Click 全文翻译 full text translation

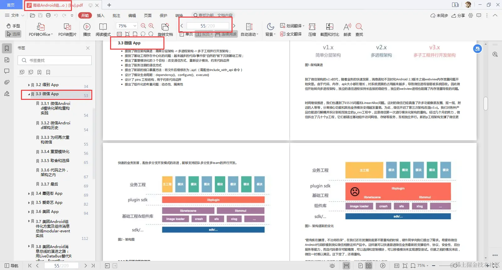[x=291, y=34]
